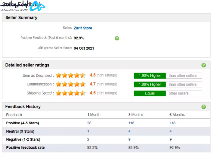Click the 92.9% value in Seller Summary
The width and height of the screenshot is (215, 158).
[79, 38]
